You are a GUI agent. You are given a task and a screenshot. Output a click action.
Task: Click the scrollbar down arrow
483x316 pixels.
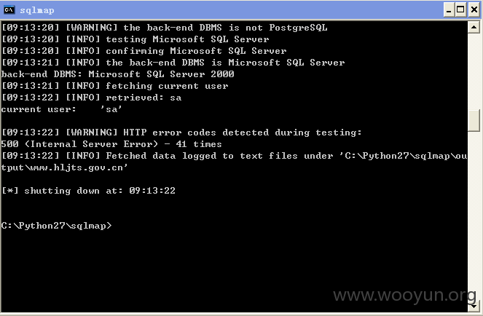pos(474,307)
